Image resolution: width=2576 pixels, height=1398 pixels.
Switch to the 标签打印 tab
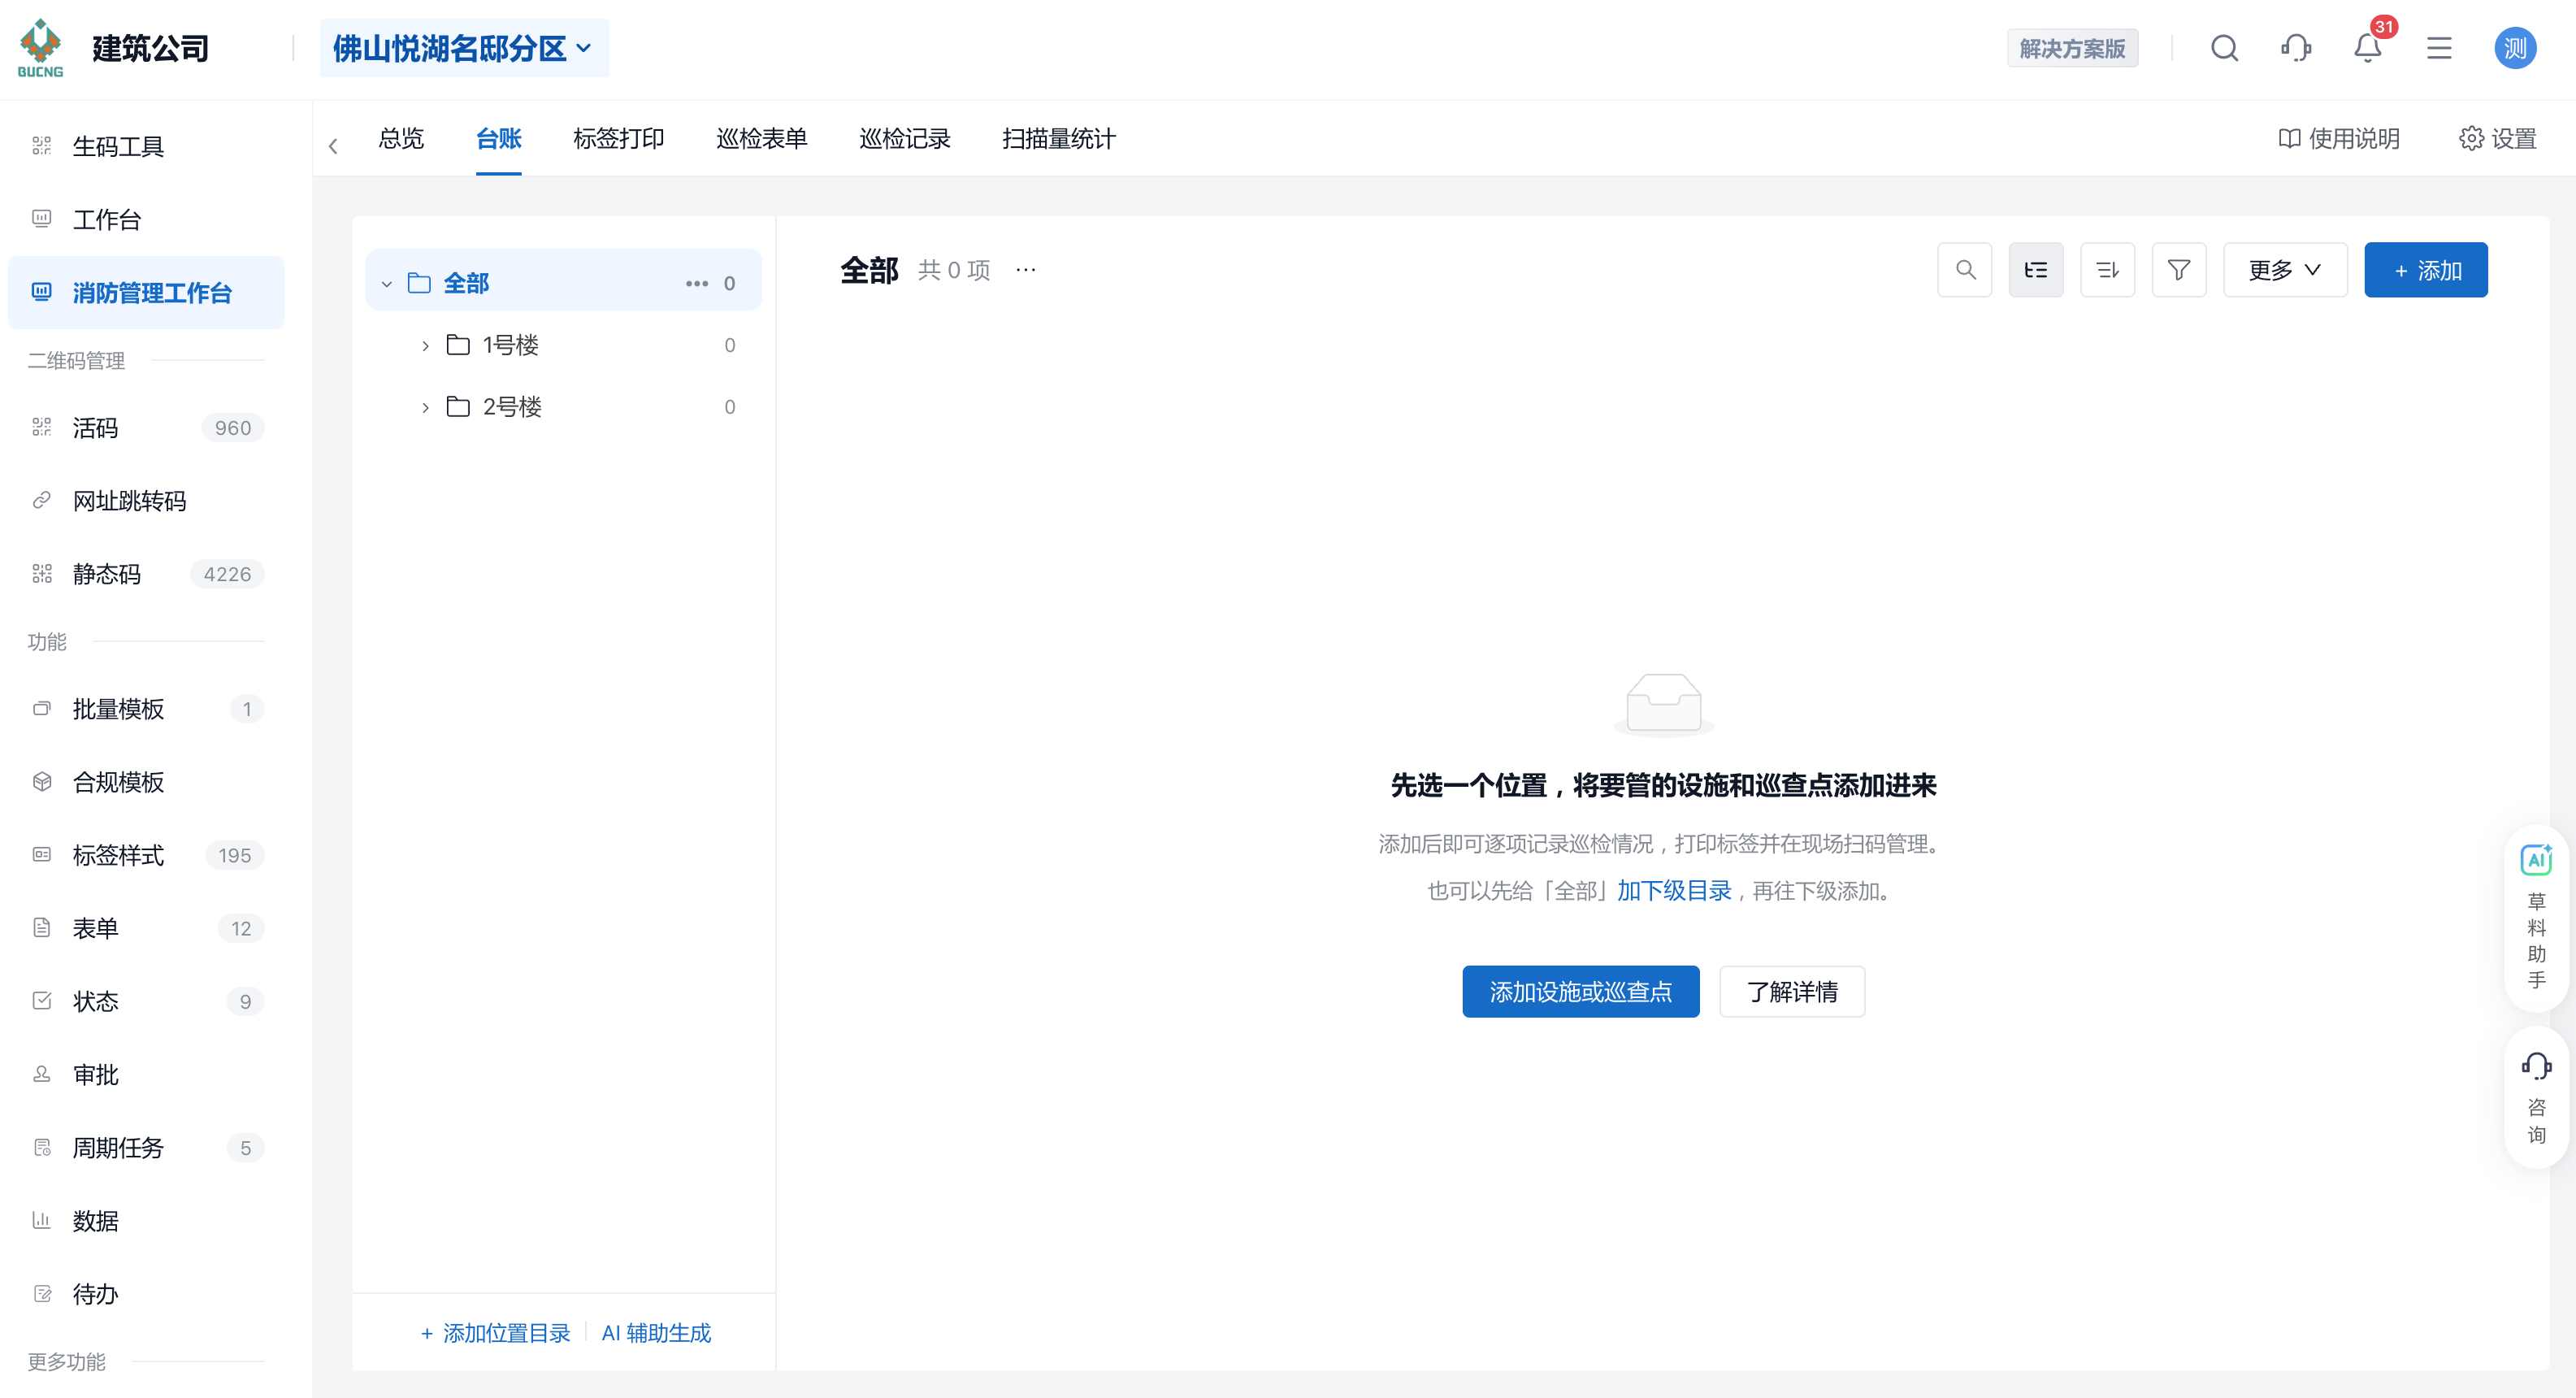[618, 139]
